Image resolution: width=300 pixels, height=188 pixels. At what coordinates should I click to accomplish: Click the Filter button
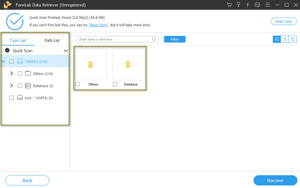click(x=174, y=39)
